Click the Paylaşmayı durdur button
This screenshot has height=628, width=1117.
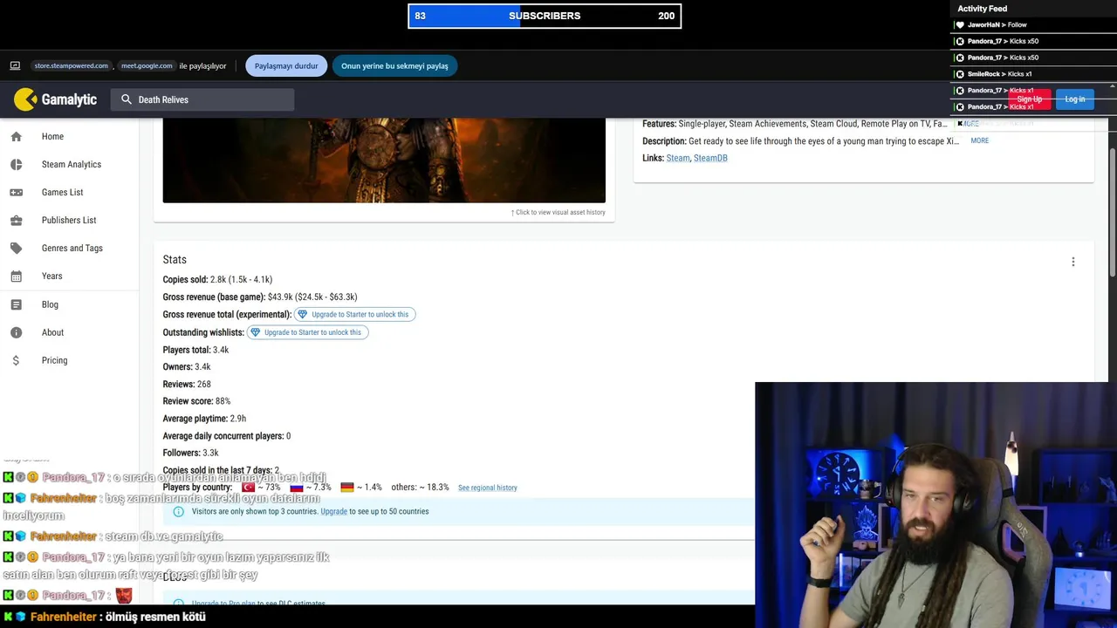tap(286, 65)
